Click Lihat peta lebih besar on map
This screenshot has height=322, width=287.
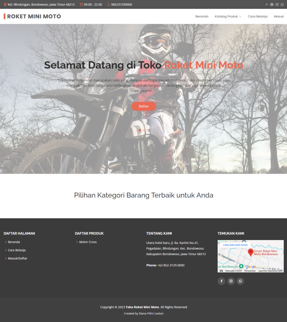click(x=235, y=245)
